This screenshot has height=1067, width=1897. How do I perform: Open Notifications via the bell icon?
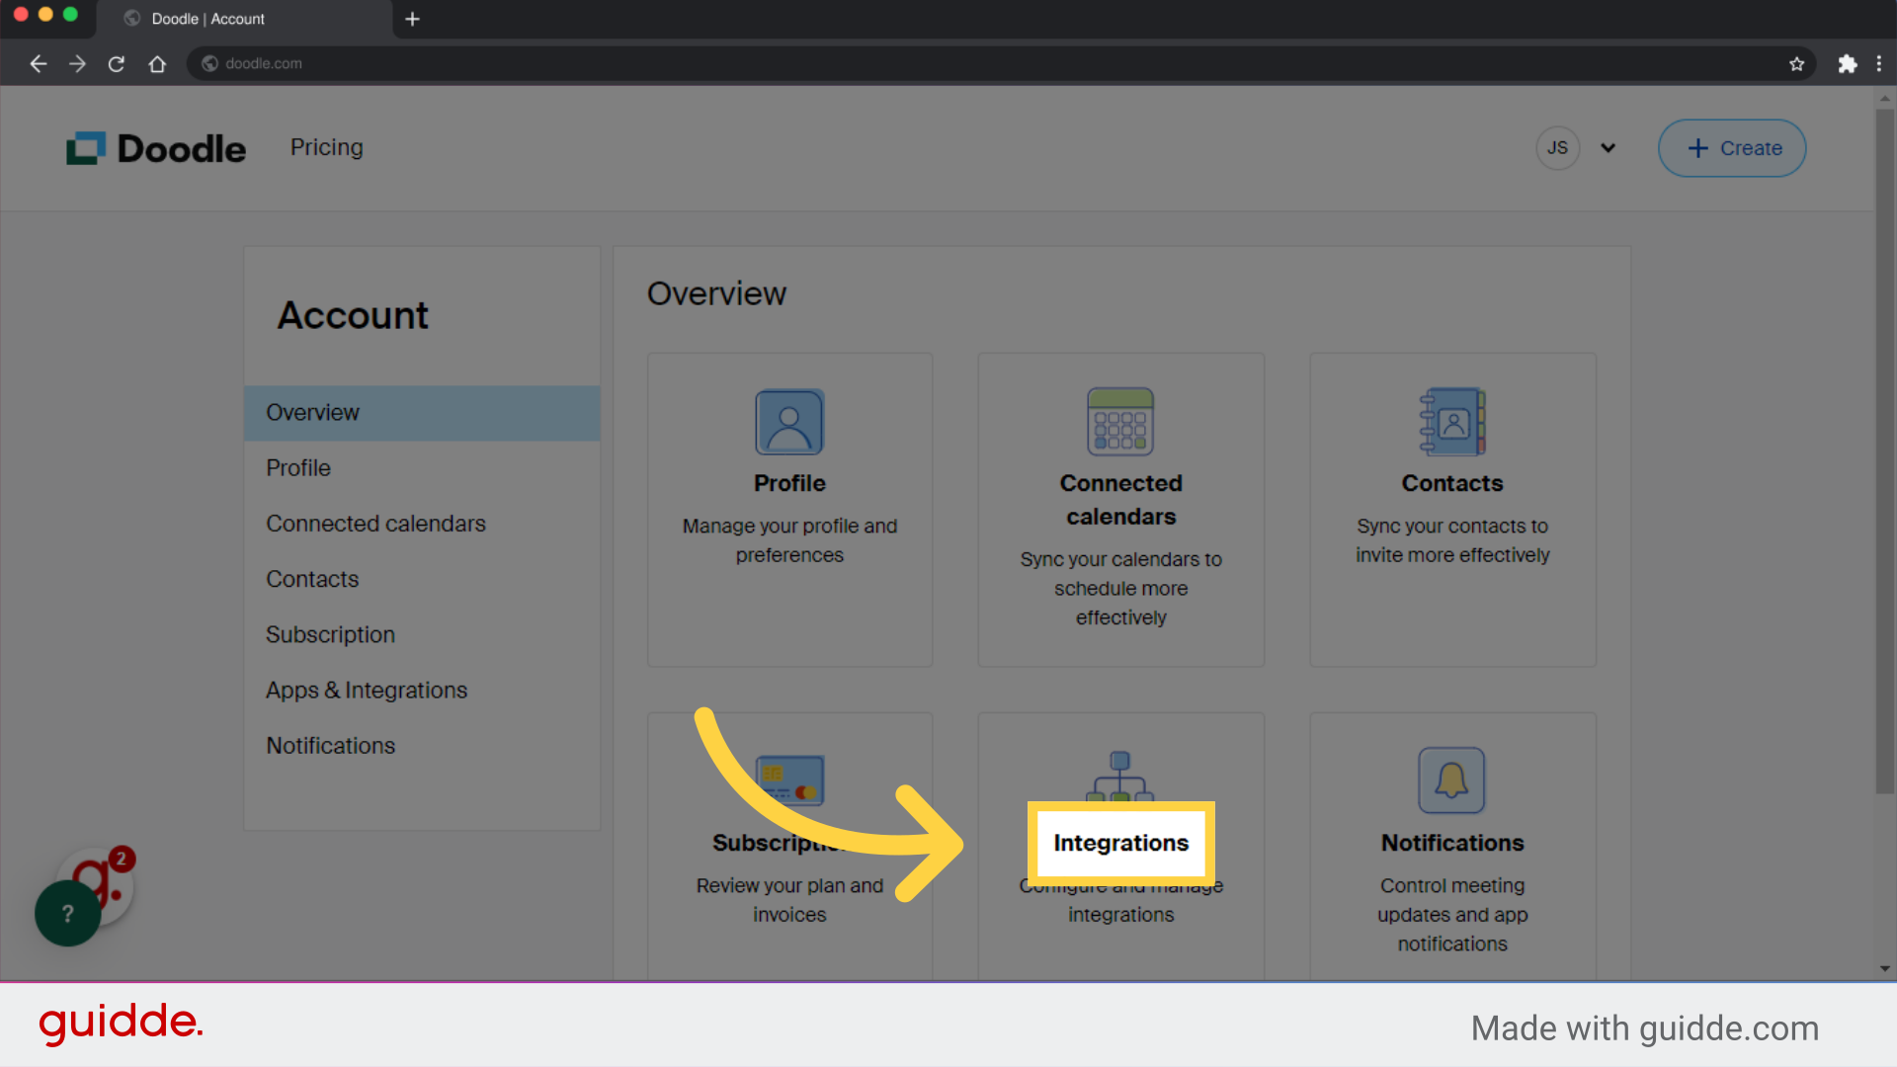(x=1451, y=780)
